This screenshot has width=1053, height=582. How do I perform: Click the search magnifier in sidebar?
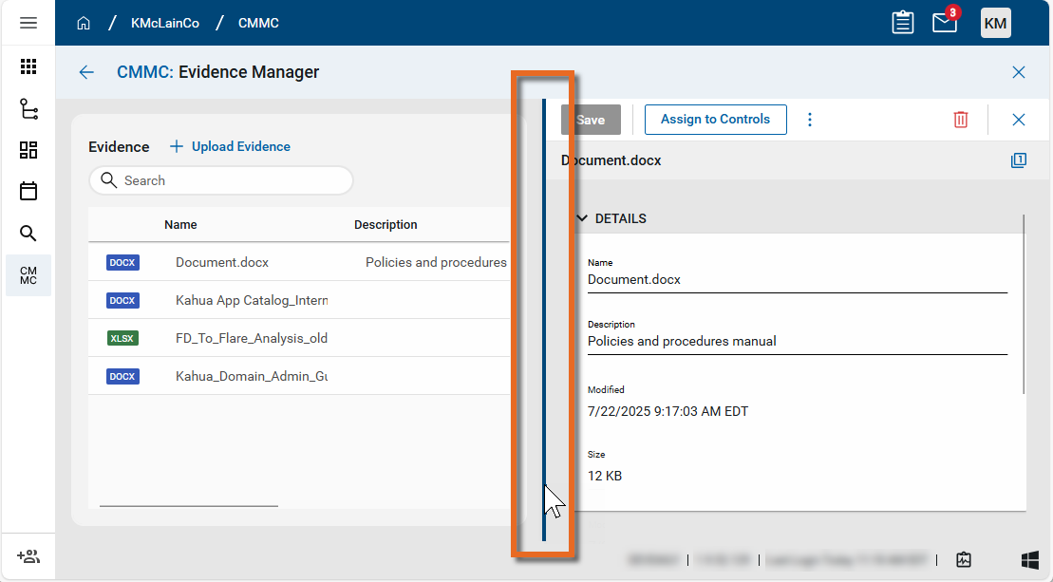coord(28,233)
